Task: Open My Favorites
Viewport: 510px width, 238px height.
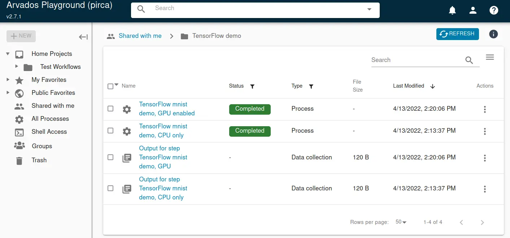Action: (49, 80)
